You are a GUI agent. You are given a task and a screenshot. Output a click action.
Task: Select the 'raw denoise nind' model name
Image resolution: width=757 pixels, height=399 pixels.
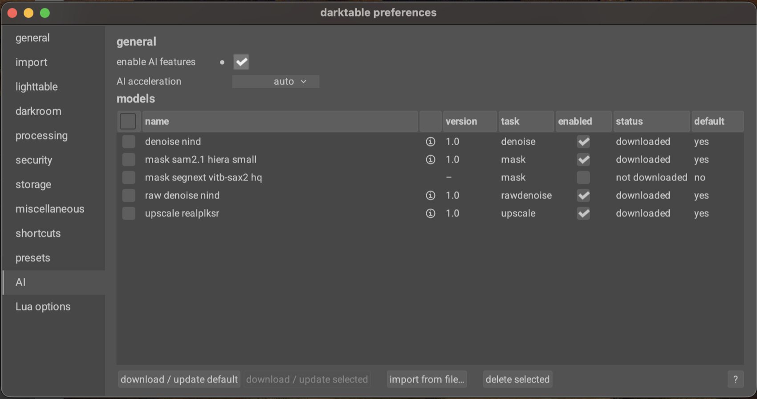coord(182,195)
